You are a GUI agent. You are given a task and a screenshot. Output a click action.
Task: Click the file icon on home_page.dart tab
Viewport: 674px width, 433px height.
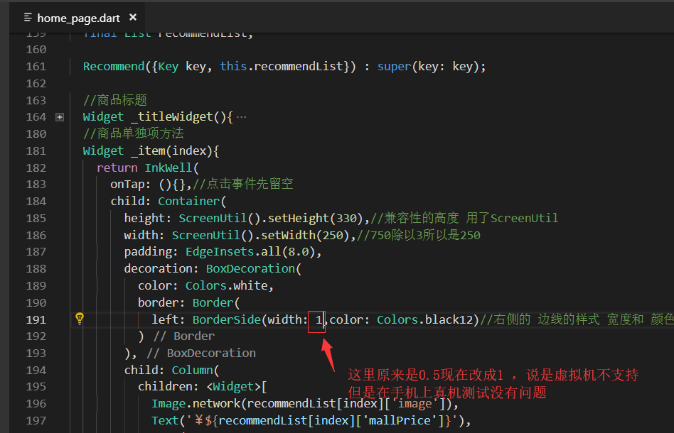tap(28, 18)
